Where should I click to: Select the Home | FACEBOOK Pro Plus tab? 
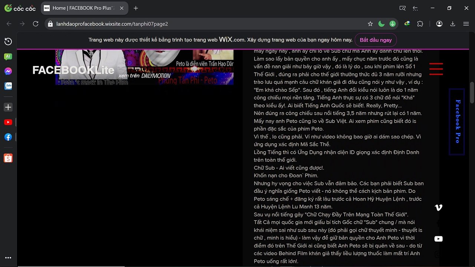pos(84,8)
